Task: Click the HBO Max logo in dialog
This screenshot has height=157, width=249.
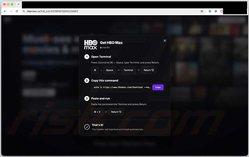Action: point(91,45)
